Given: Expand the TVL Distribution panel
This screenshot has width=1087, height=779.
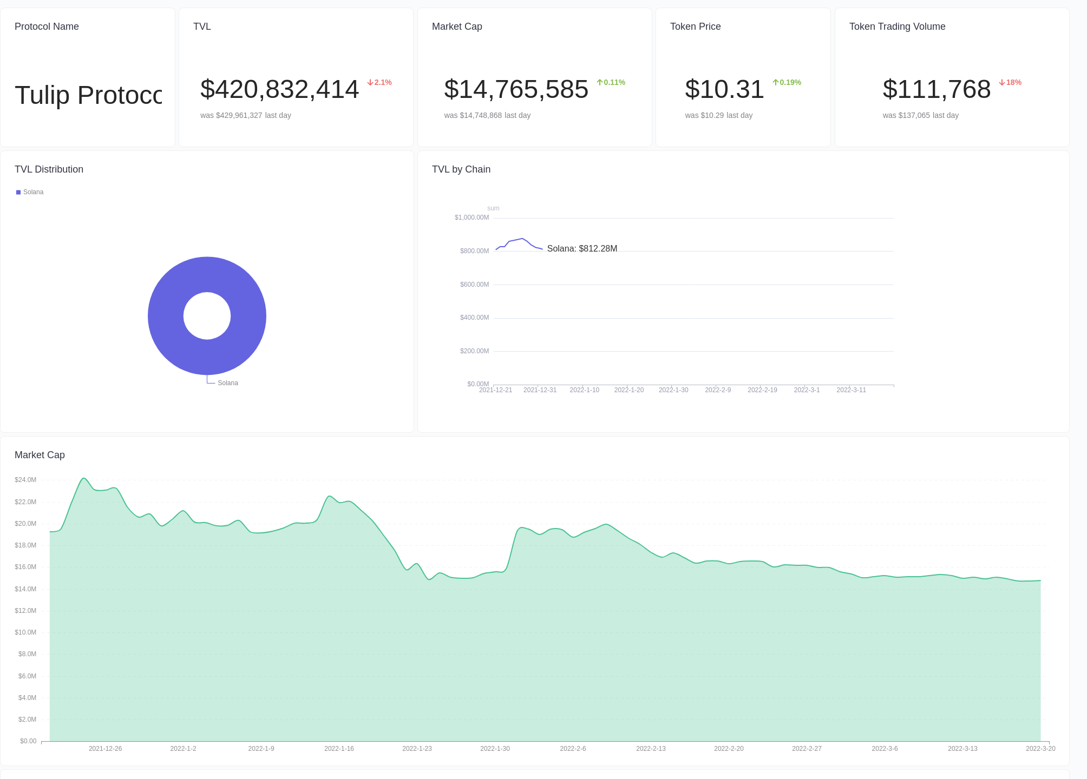Looking at the screenshot, I should [49, 169].
